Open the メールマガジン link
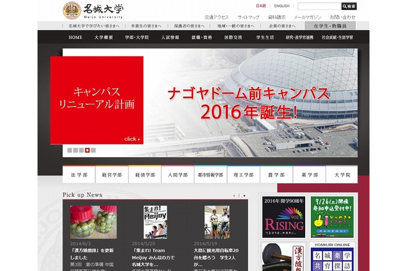 pos(308,17)
